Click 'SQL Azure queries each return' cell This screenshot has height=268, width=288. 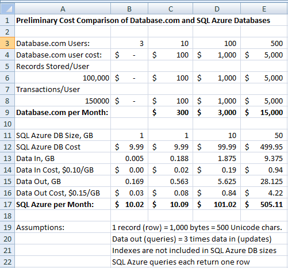tap(199, 262)
